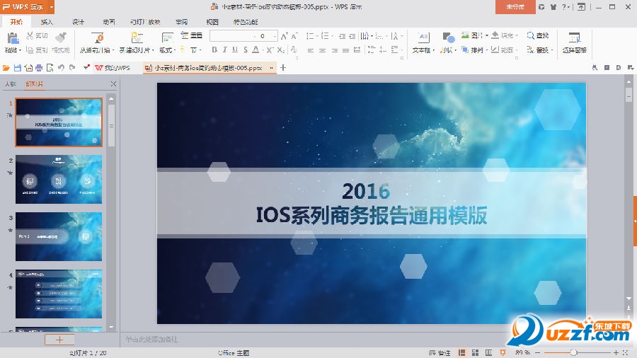Click the export to PDF icon

[28, 68]
